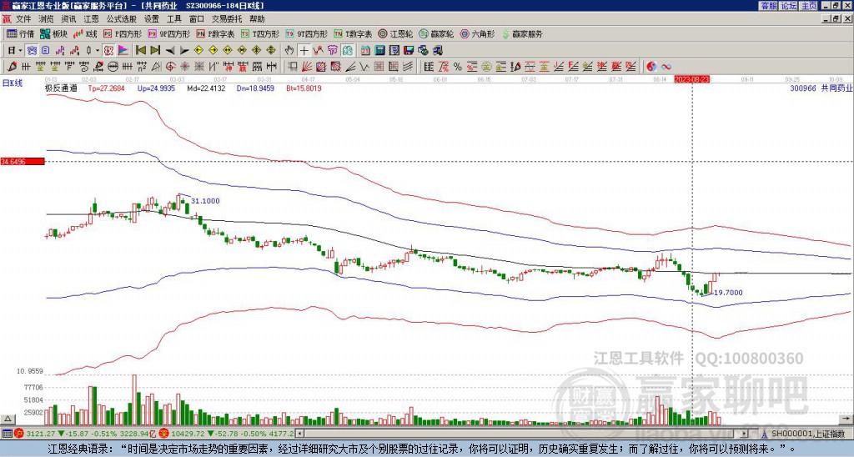Click SH000001 上证指数 in status bar
Image resolution: width=854 pixels, height=457 pixels.
coord(808,434)
